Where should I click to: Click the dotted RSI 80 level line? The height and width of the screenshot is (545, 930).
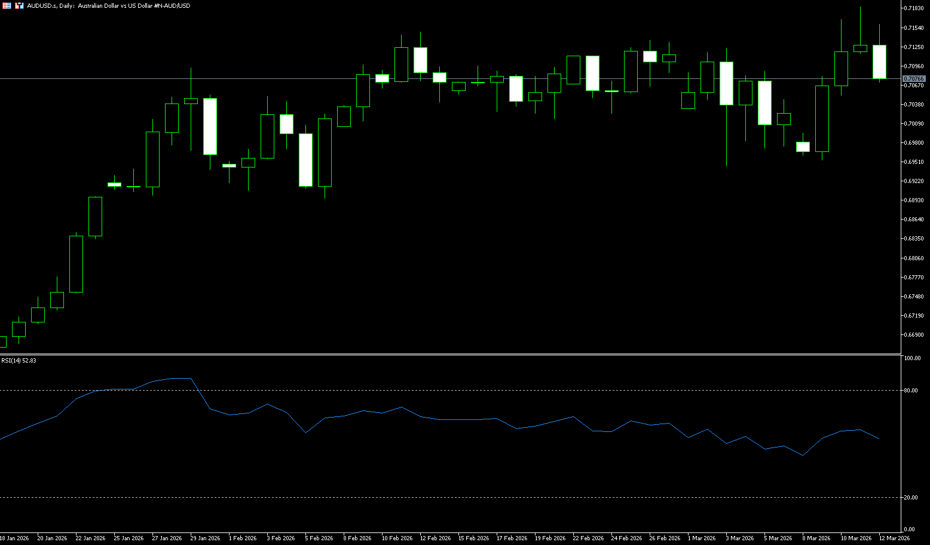click(x=418, y=390)
